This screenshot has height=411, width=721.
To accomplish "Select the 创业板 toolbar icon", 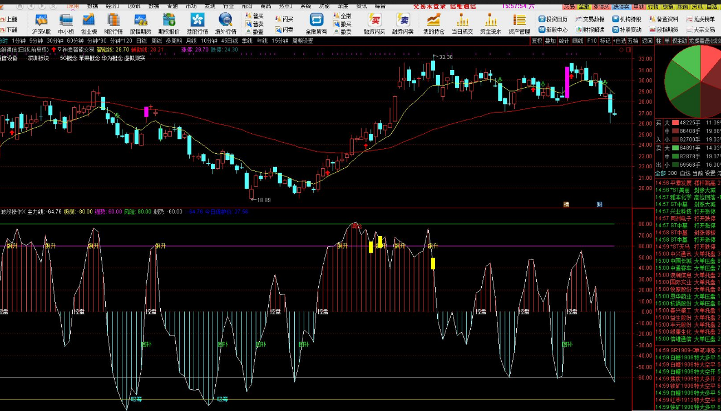I will (x=89, y=21).
